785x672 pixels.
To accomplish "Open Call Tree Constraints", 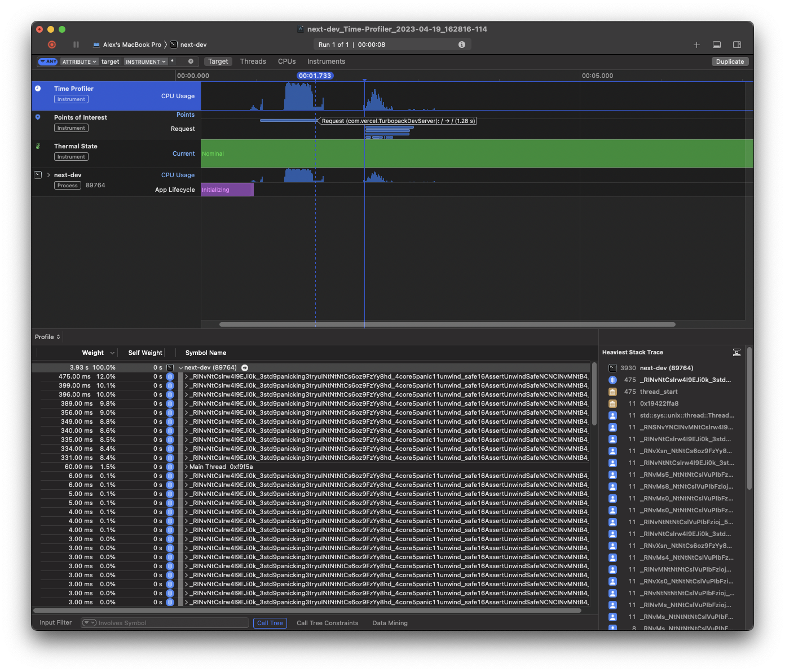I will click(x=328, y=623).
